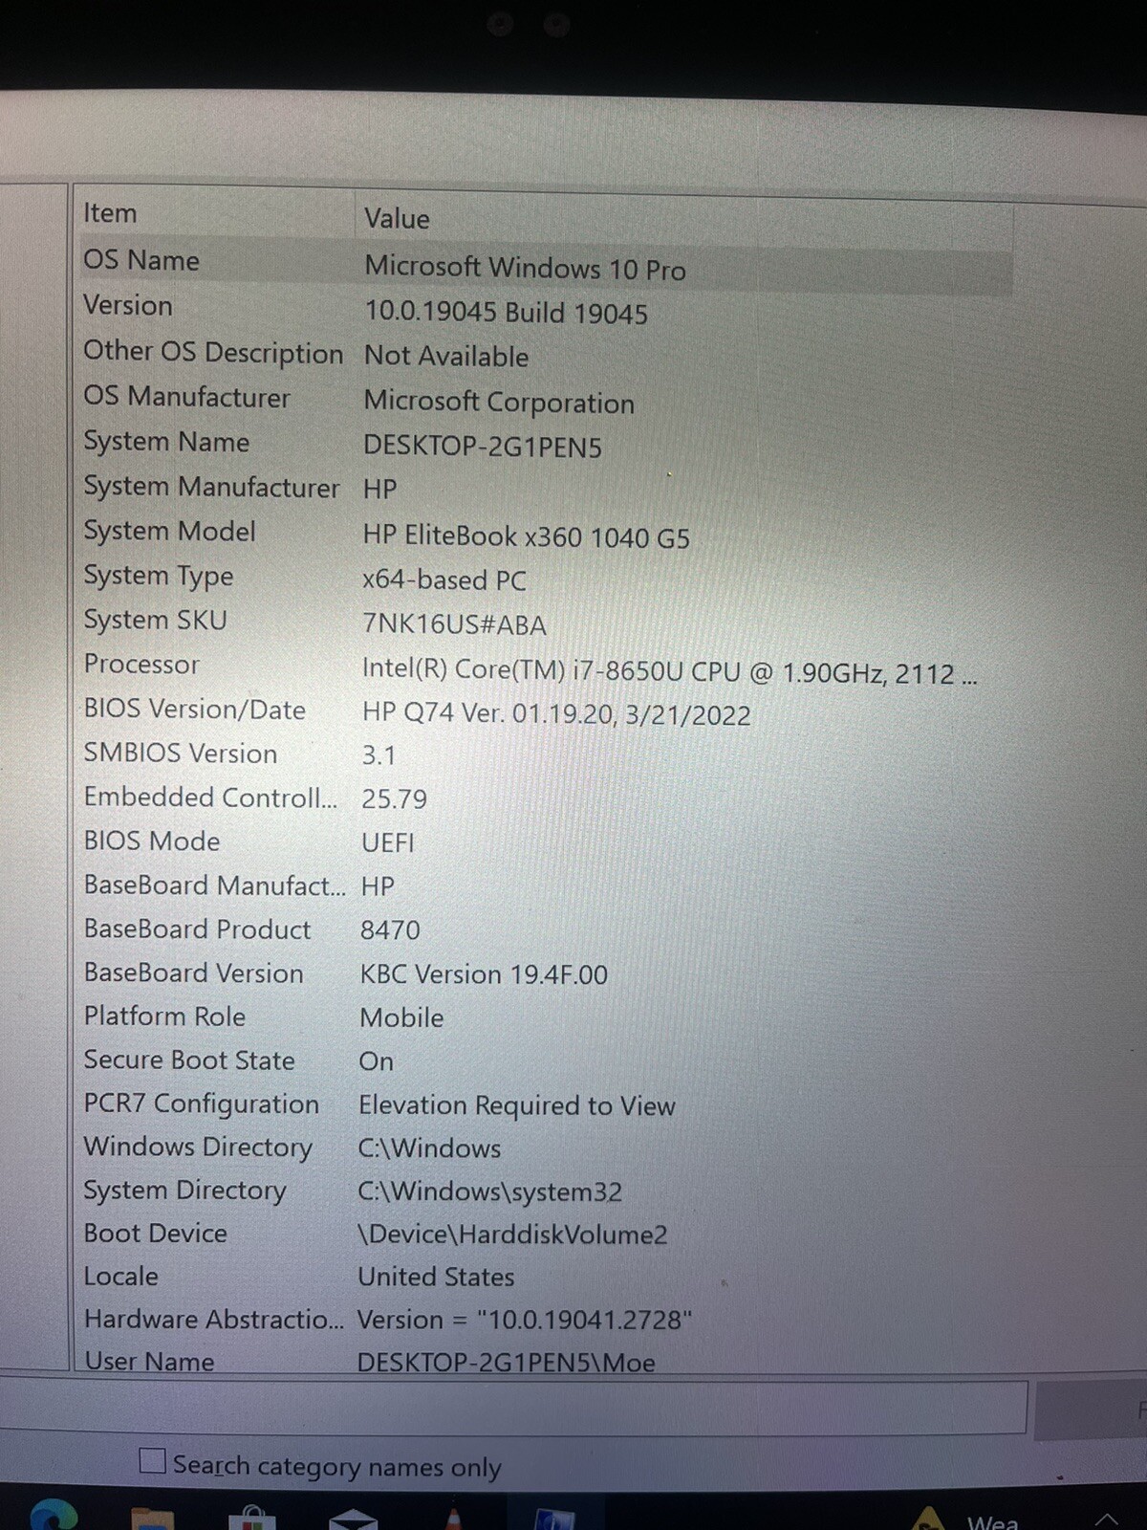Click C:\Windows\system32 value
The width and height of the screenshot is (1147, 1530).
point(489,1192)
